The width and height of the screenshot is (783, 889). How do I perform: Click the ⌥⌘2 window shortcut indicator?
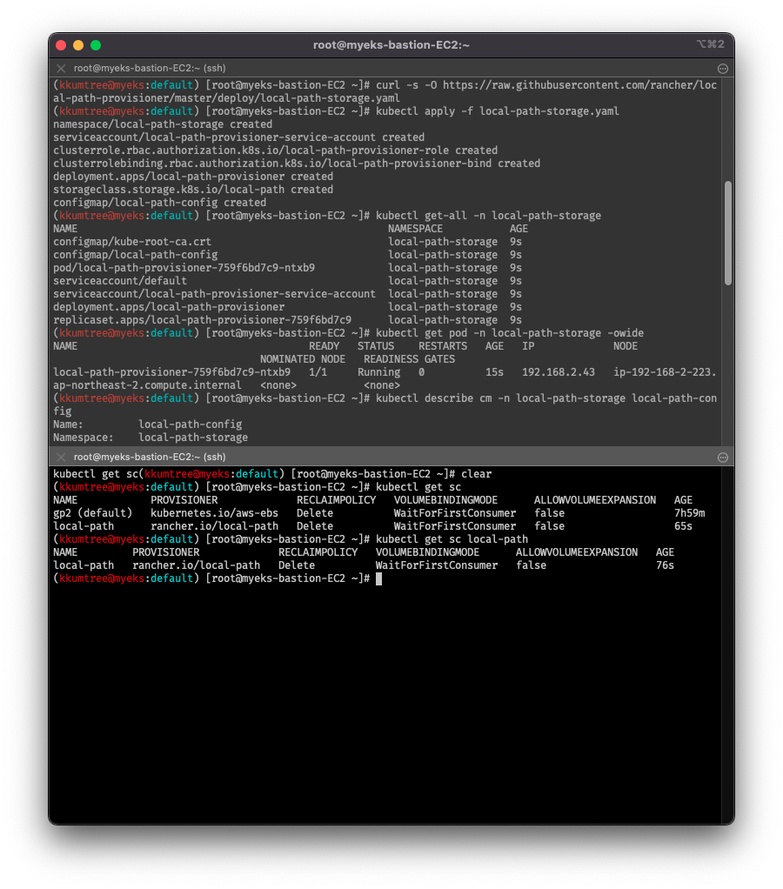[711, 44]
